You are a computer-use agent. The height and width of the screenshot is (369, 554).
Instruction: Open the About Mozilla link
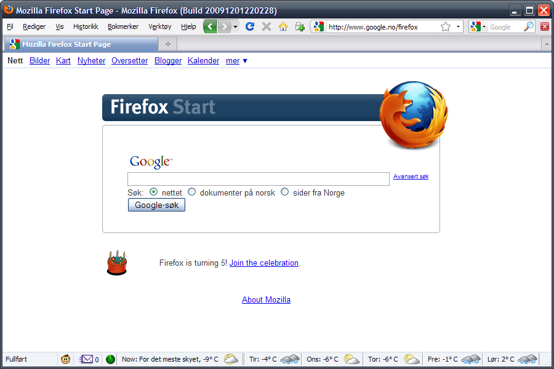coord(266,300)
